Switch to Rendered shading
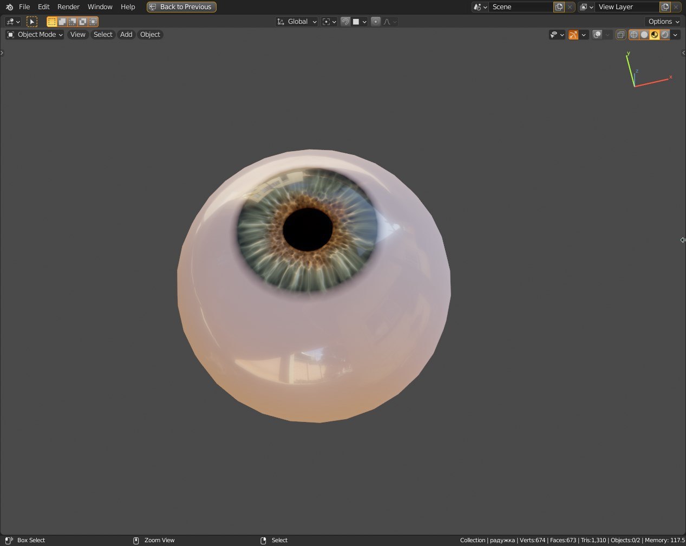Screen dimensions: 686x546 click(665, 35)
